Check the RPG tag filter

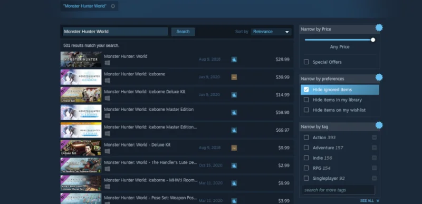tap(306, 168)
